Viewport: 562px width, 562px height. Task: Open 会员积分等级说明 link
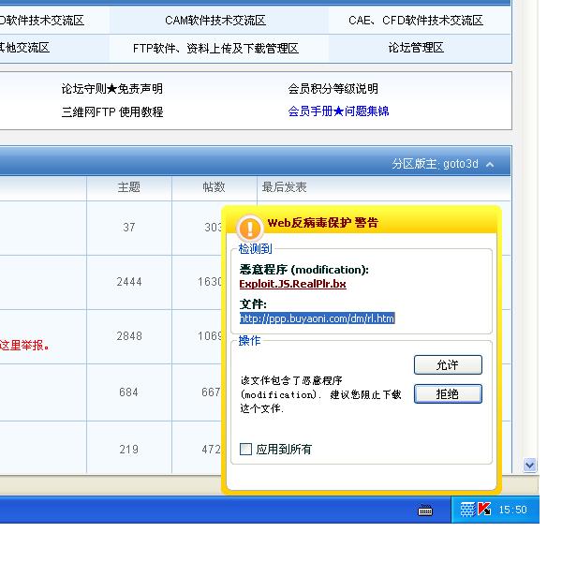pyautogui.click(x=333, y=89)
